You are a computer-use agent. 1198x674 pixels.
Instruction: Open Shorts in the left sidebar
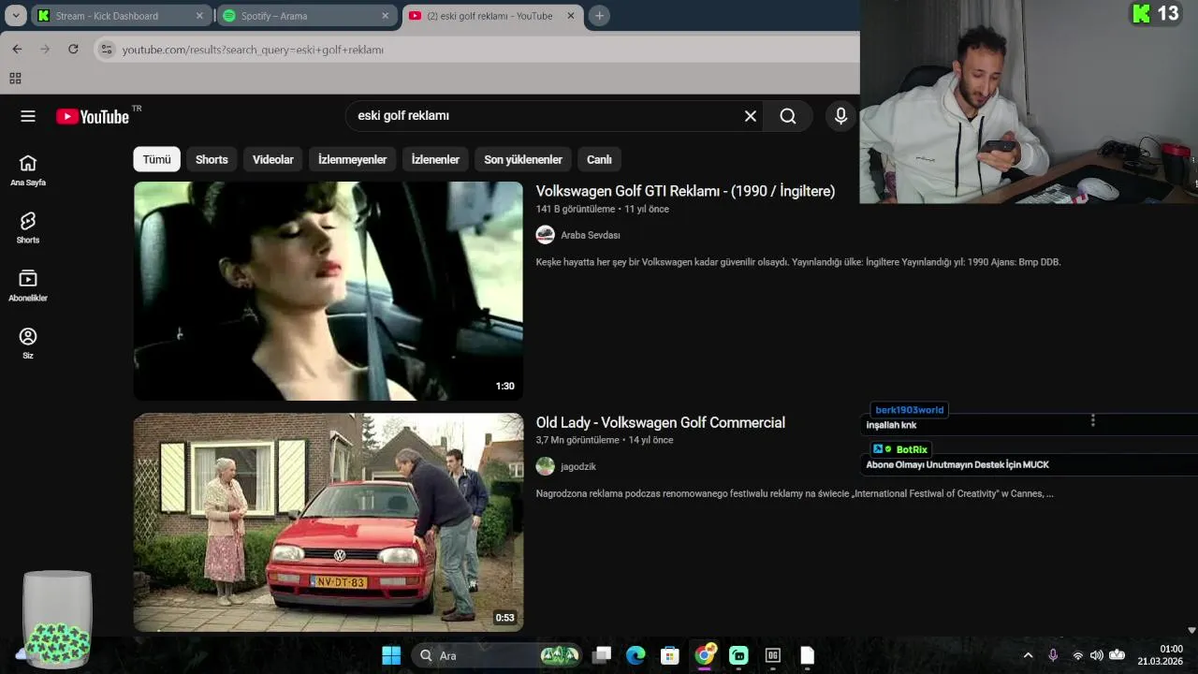[28, 227]
